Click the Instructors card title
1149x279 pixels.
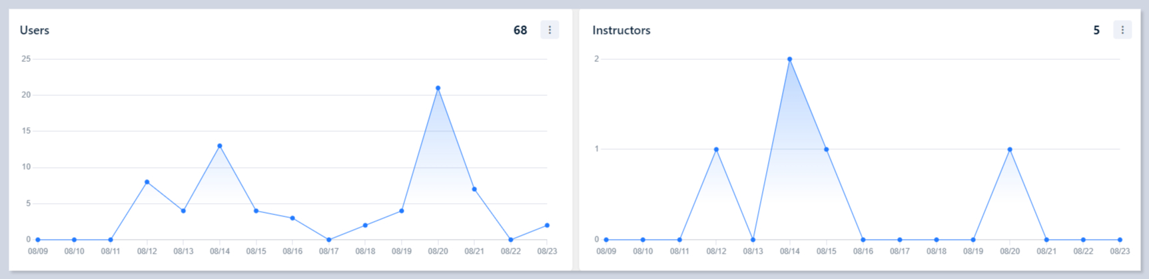621,31
